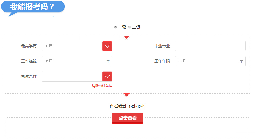Click the 毕业专业 field label
The width and height of the screenshot is (255, 139).
[162, 46]
